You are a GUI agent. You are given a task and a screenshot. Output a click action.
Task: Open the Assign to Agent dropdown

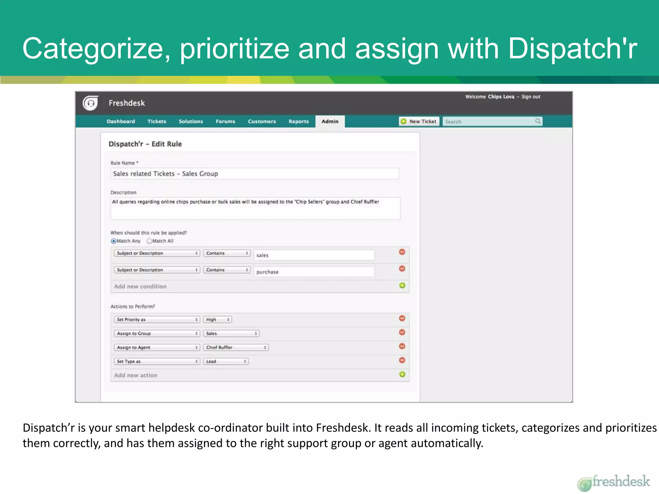[157, 348]
